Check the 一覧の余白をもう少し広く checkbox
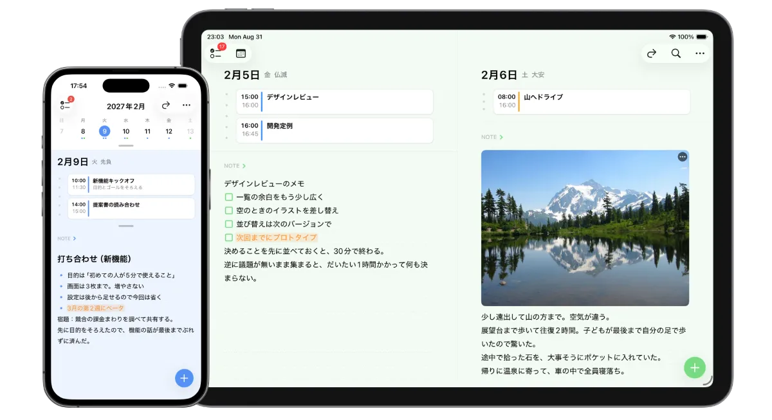 (x=228, y=197)
